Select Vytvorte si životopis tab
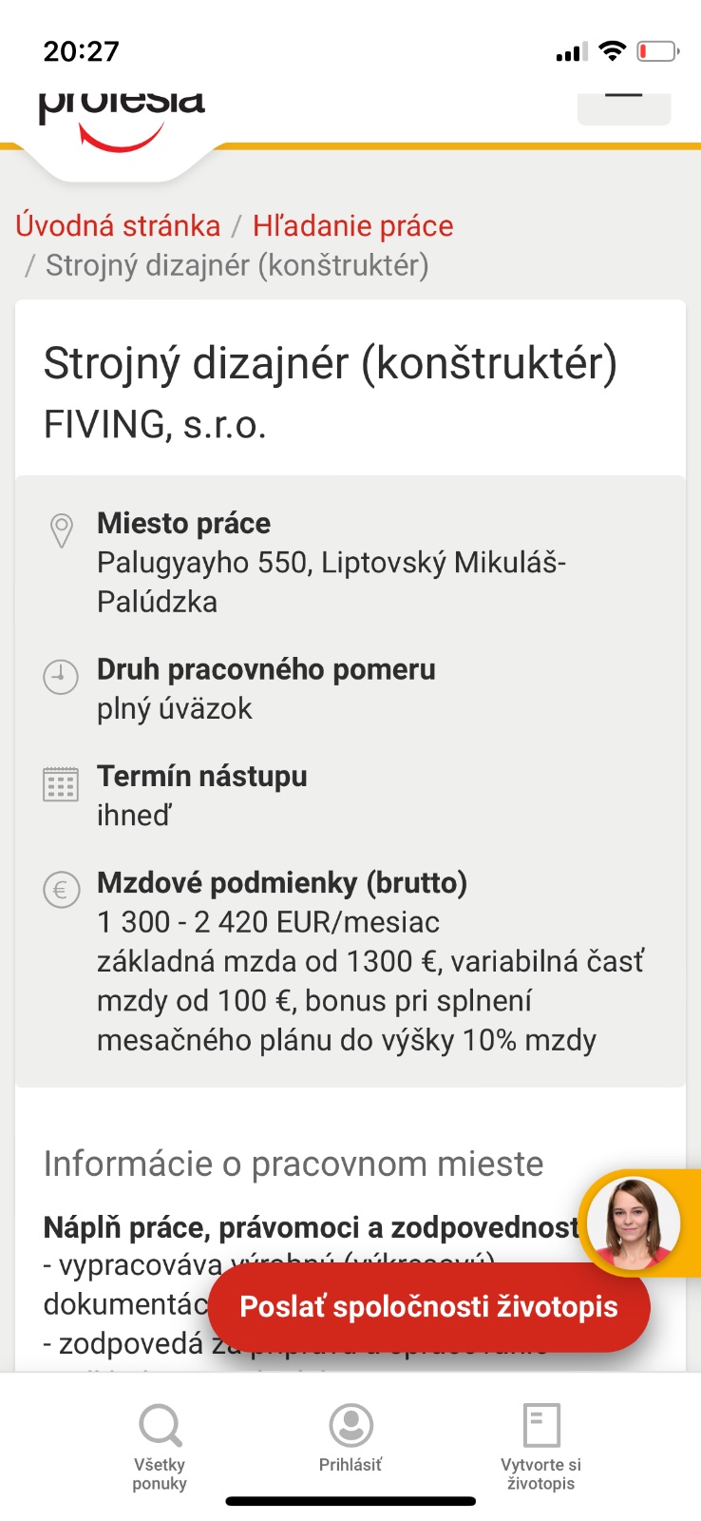This screenshot has height=1521, width=701. click(x=541, y=1447)
